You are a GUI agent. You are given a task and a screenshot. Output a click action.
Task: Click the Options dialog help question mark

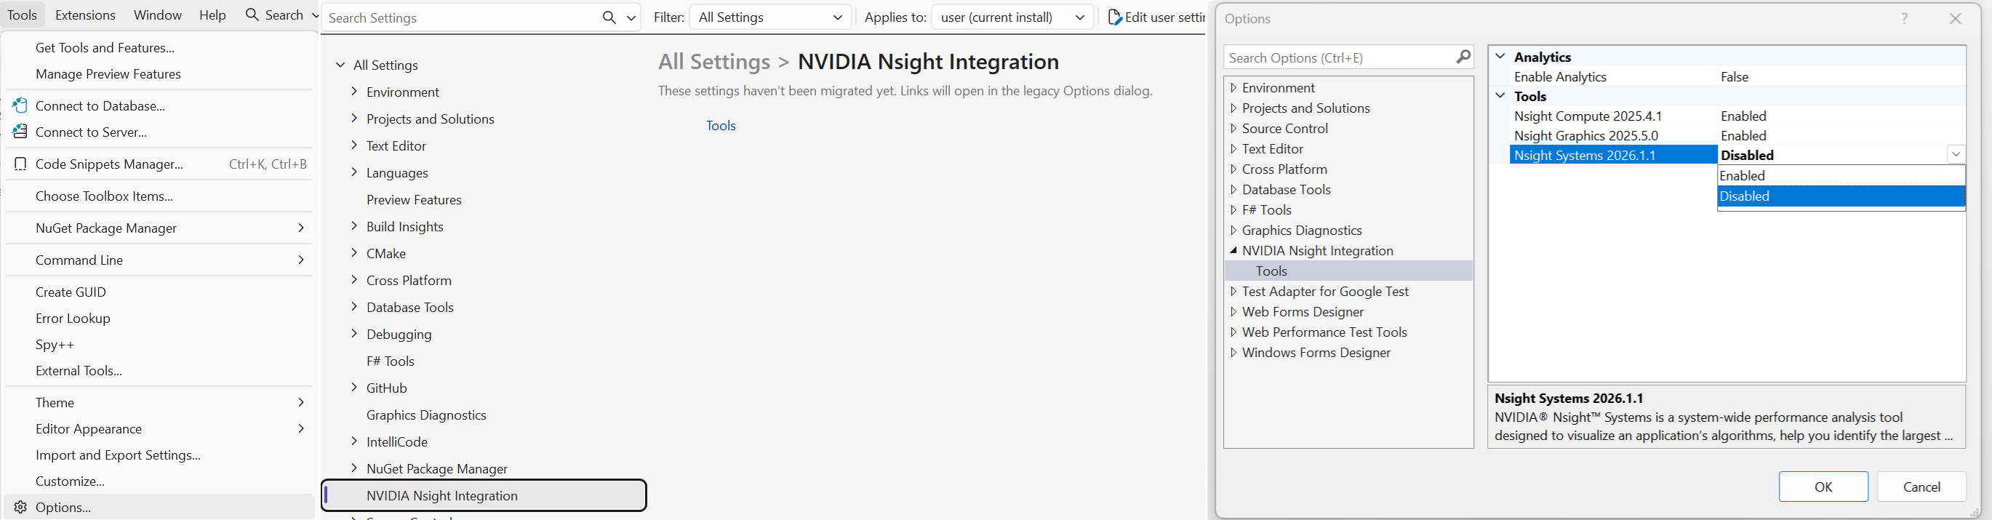(x=1904, y=19)
